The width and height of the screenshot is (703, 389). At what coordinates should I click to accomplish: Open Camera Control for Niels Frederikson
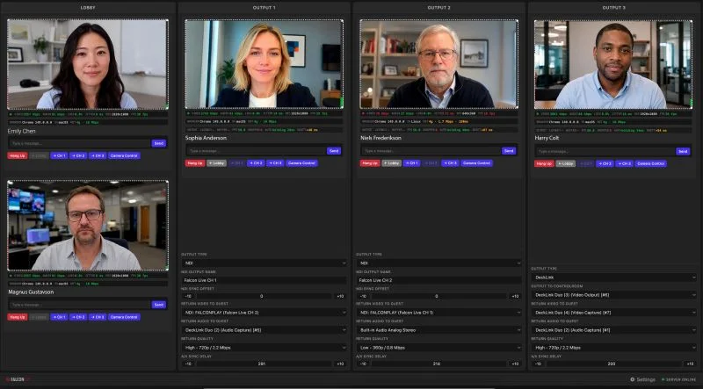tap(476, 163)
